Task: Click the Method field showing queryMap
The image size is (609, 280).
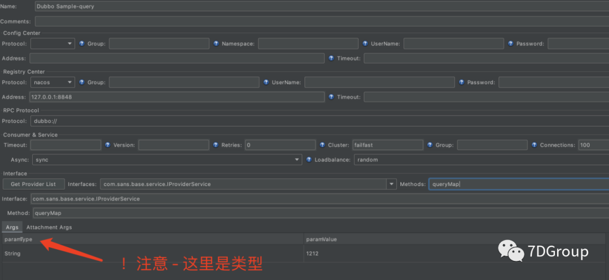Action: pos(321,213)
